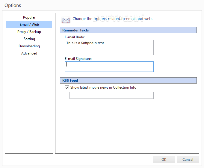Toggle Show latest movie news checkbox
204x168 pixels.
(x=67, y=87)
